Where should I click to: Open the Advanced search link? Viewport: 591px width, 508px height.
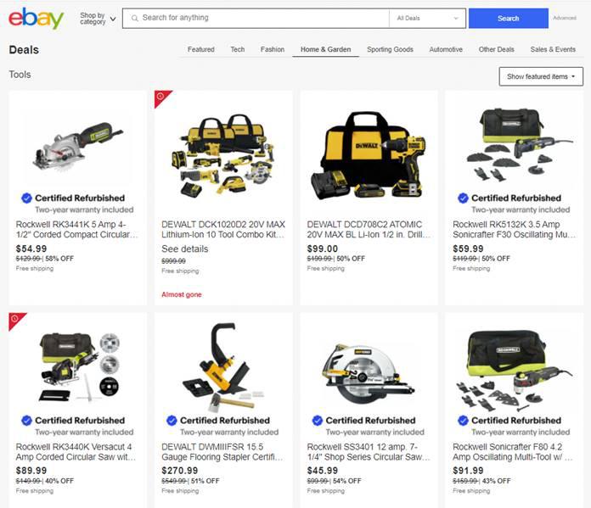(565, 18)
